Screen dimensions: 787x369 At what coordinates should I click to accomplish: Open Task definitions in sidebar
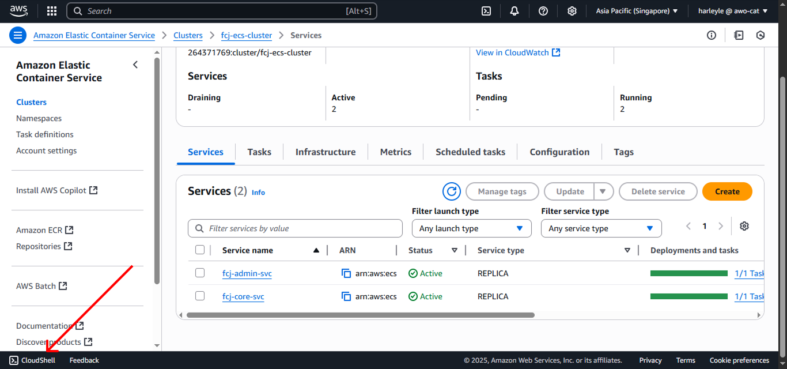coord(45,134)
